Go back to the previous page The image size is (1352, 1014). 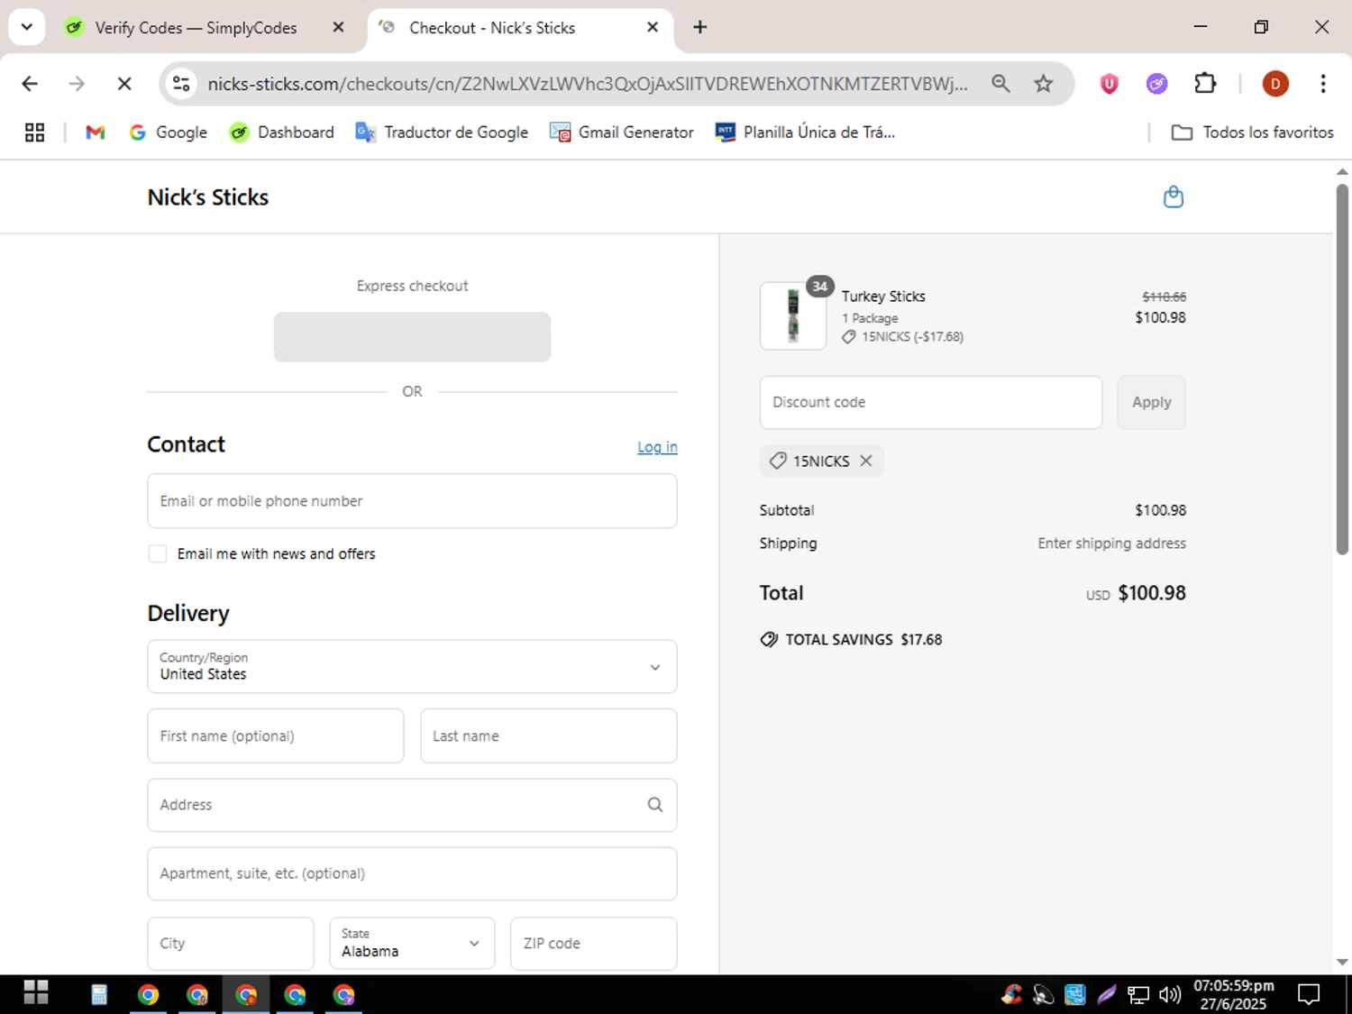coord(30,84)
